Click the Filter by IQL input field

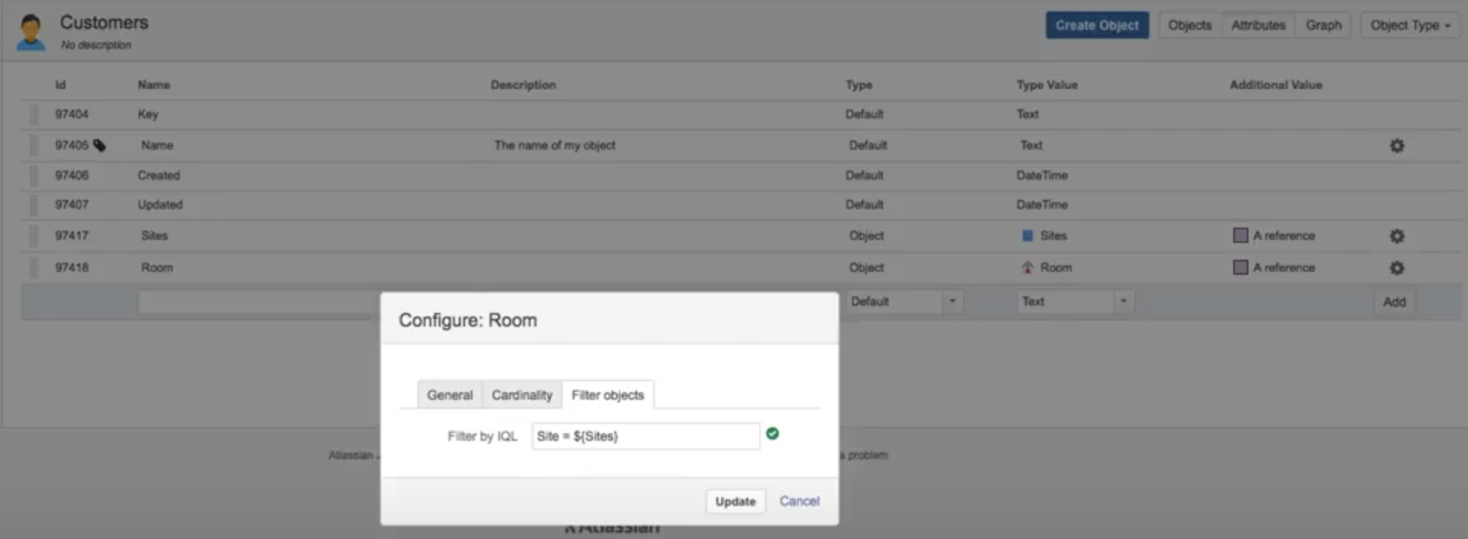point(645,436)
